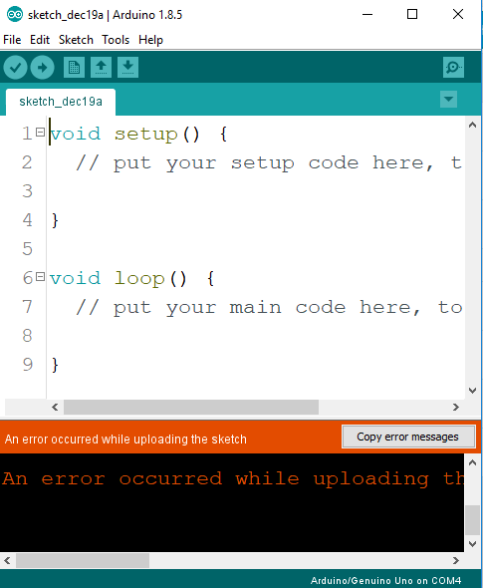
Task: Click editor vertical scrollbar up arrow
Action: [x=472, y=125]
